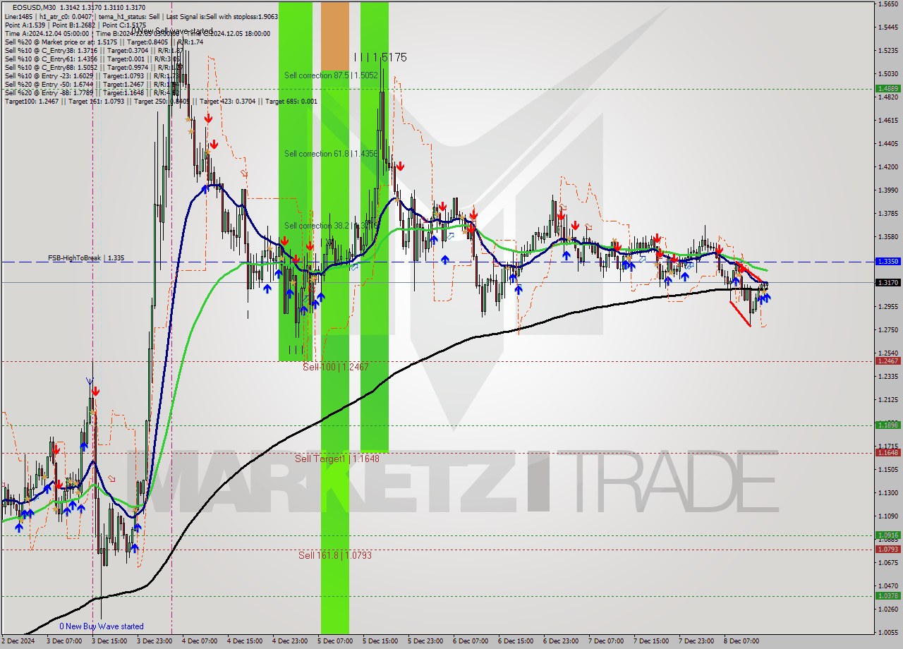The image size is (903, 649).
Task: Select the 'Sell 100 | 1.2467' label
Action: coord(336,368)
